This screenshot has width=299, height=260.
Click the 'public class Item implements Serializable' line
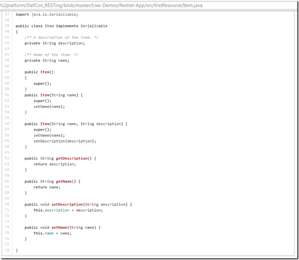[x=61, y=26]
